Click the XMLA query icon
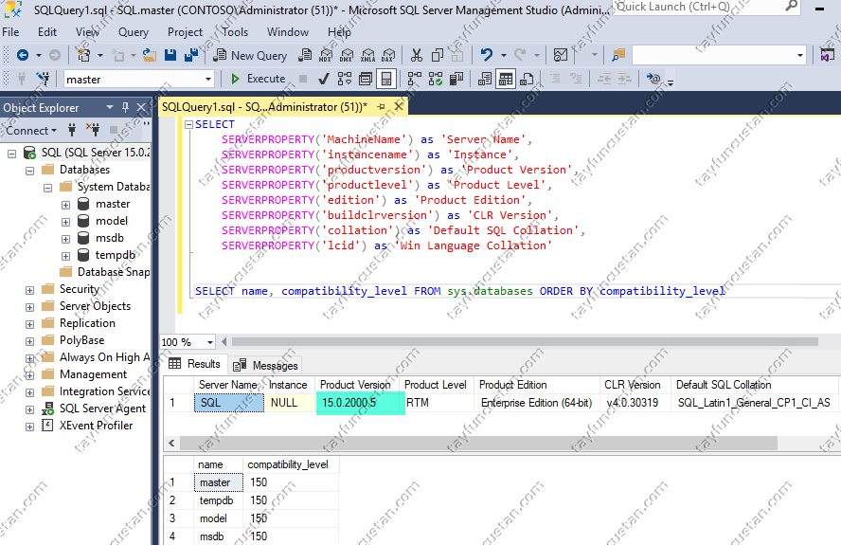This screenshot has width=841, height=545. click(367, 55)
